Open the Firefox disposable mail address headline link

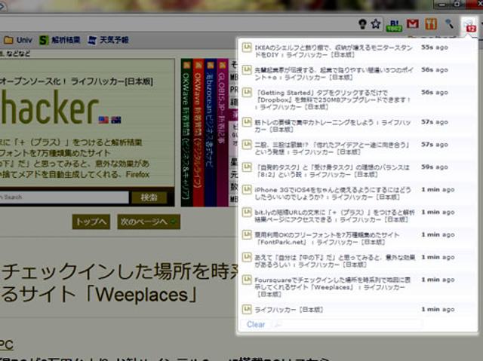[x=75, y=174]
